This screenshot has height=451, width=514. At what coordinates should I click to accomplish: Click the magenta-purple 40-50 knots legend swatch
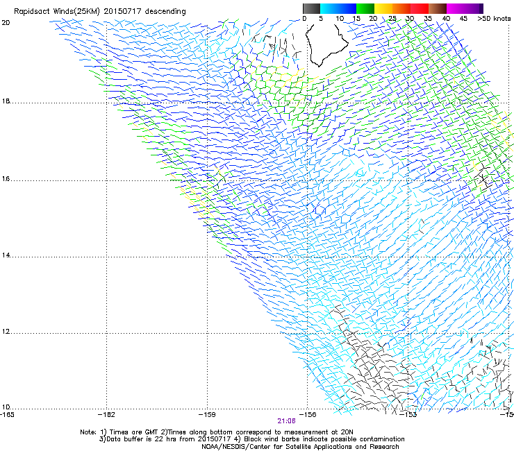click(465, 8)
